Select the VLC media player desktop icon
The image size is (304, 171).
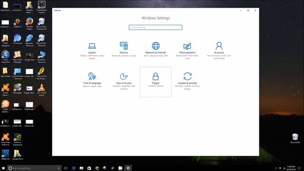(x=41, y=90)
